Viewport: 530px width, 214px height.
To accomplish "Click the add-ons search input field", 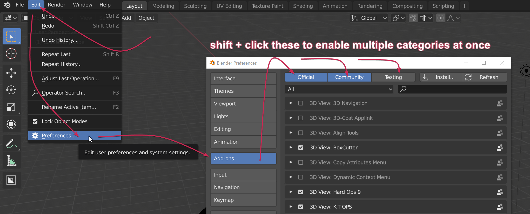I will pyautogui.click(x=452, y=89).
